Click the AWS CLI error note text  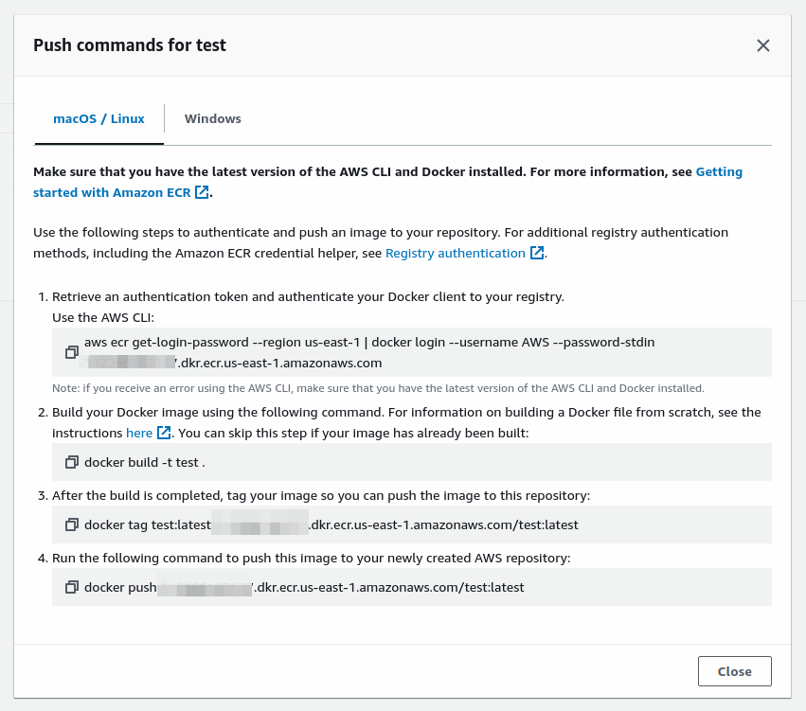(x=378, y=388)
